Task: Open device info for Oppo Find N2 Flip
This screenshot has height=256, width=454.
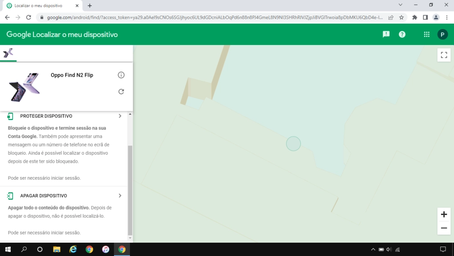Action: (121, 75)
